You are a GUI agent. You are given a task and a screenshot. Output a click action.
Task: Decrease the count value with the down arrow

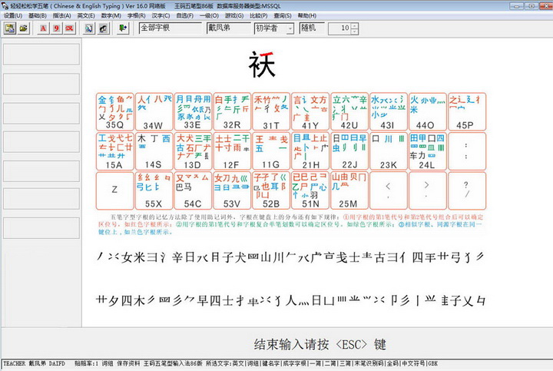pyautogui.click(x=355, y=31)
